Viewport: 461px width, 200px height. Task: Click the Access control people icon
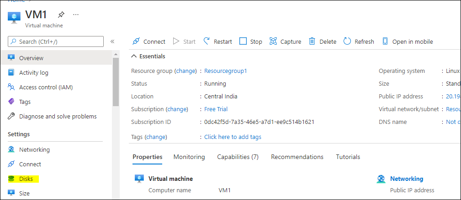coord(11,87)
